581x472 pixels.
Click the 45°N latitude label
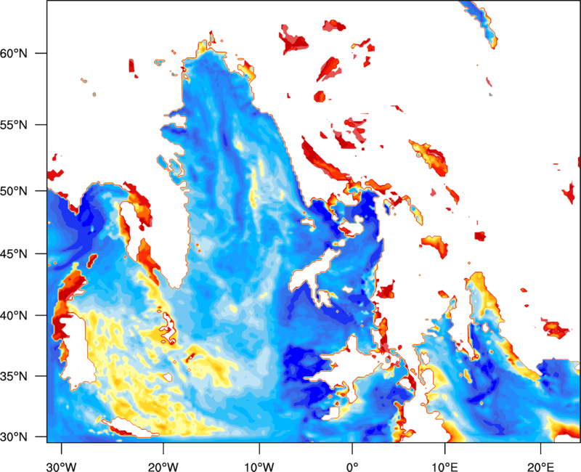[14, 253]
